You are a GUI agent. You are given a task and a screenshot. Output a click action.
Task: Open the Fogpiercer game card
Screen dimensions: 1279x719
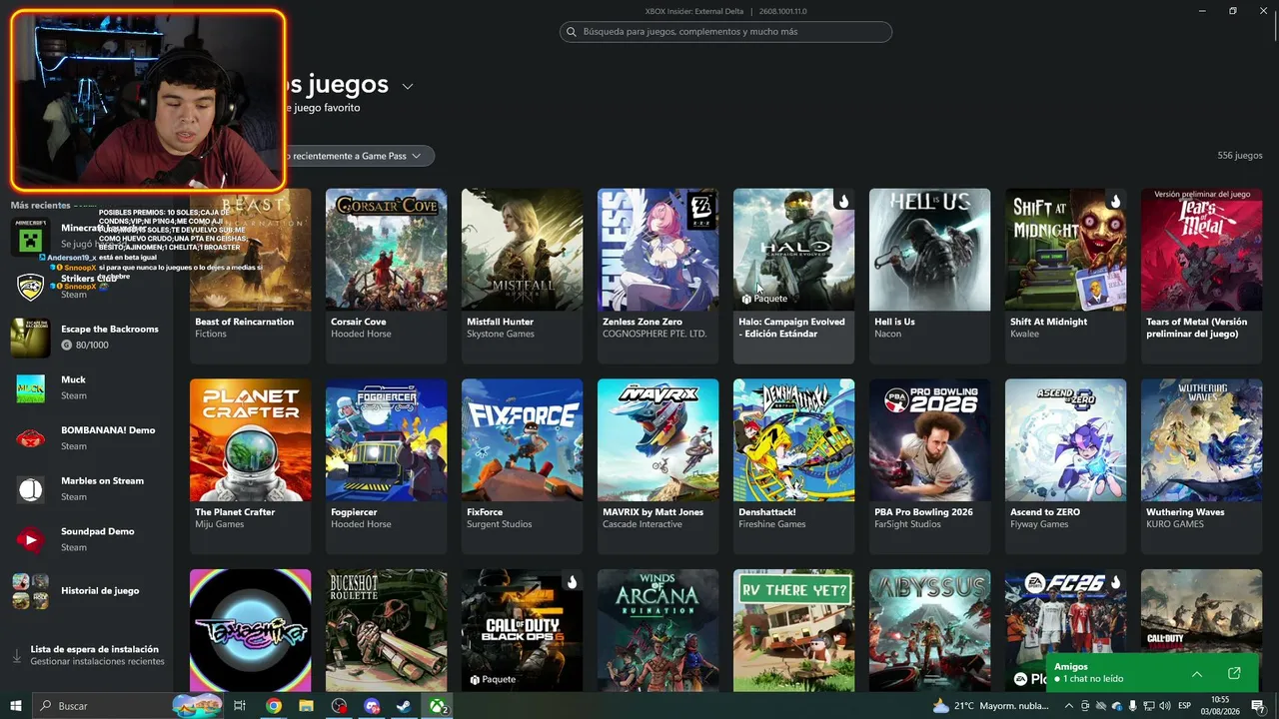tap(386, 466)
